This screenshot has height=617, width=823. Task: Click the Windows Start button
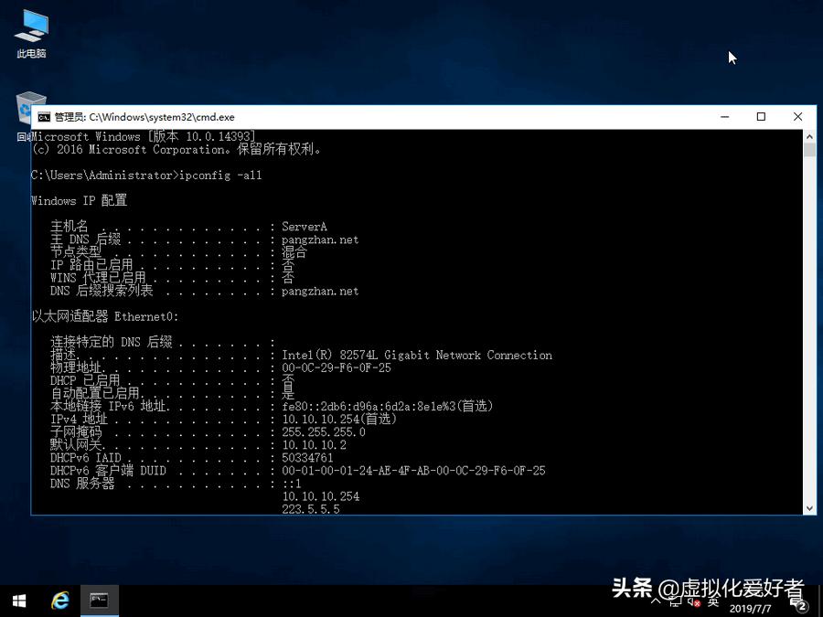point(18,601)
